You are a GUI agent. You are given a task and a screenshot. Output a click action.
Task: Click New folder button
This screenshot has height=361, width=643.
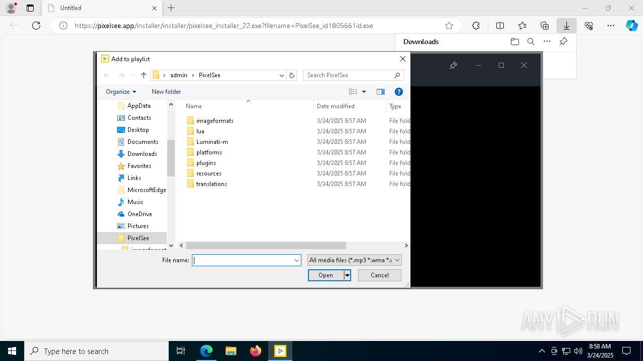pos(166,92)
